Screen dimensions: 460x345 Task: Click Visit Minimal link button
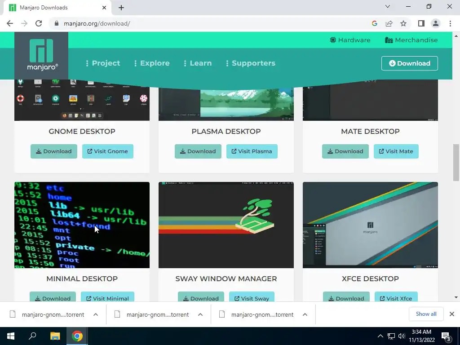point(108,297)
